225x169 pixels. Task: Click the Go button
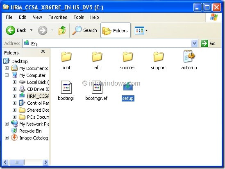click(208, 43)
